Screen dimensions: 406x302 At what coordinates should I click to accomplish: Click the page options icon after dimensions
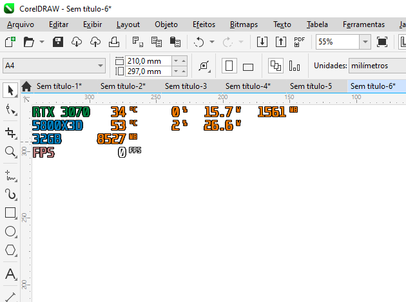[x=204, y=66]
